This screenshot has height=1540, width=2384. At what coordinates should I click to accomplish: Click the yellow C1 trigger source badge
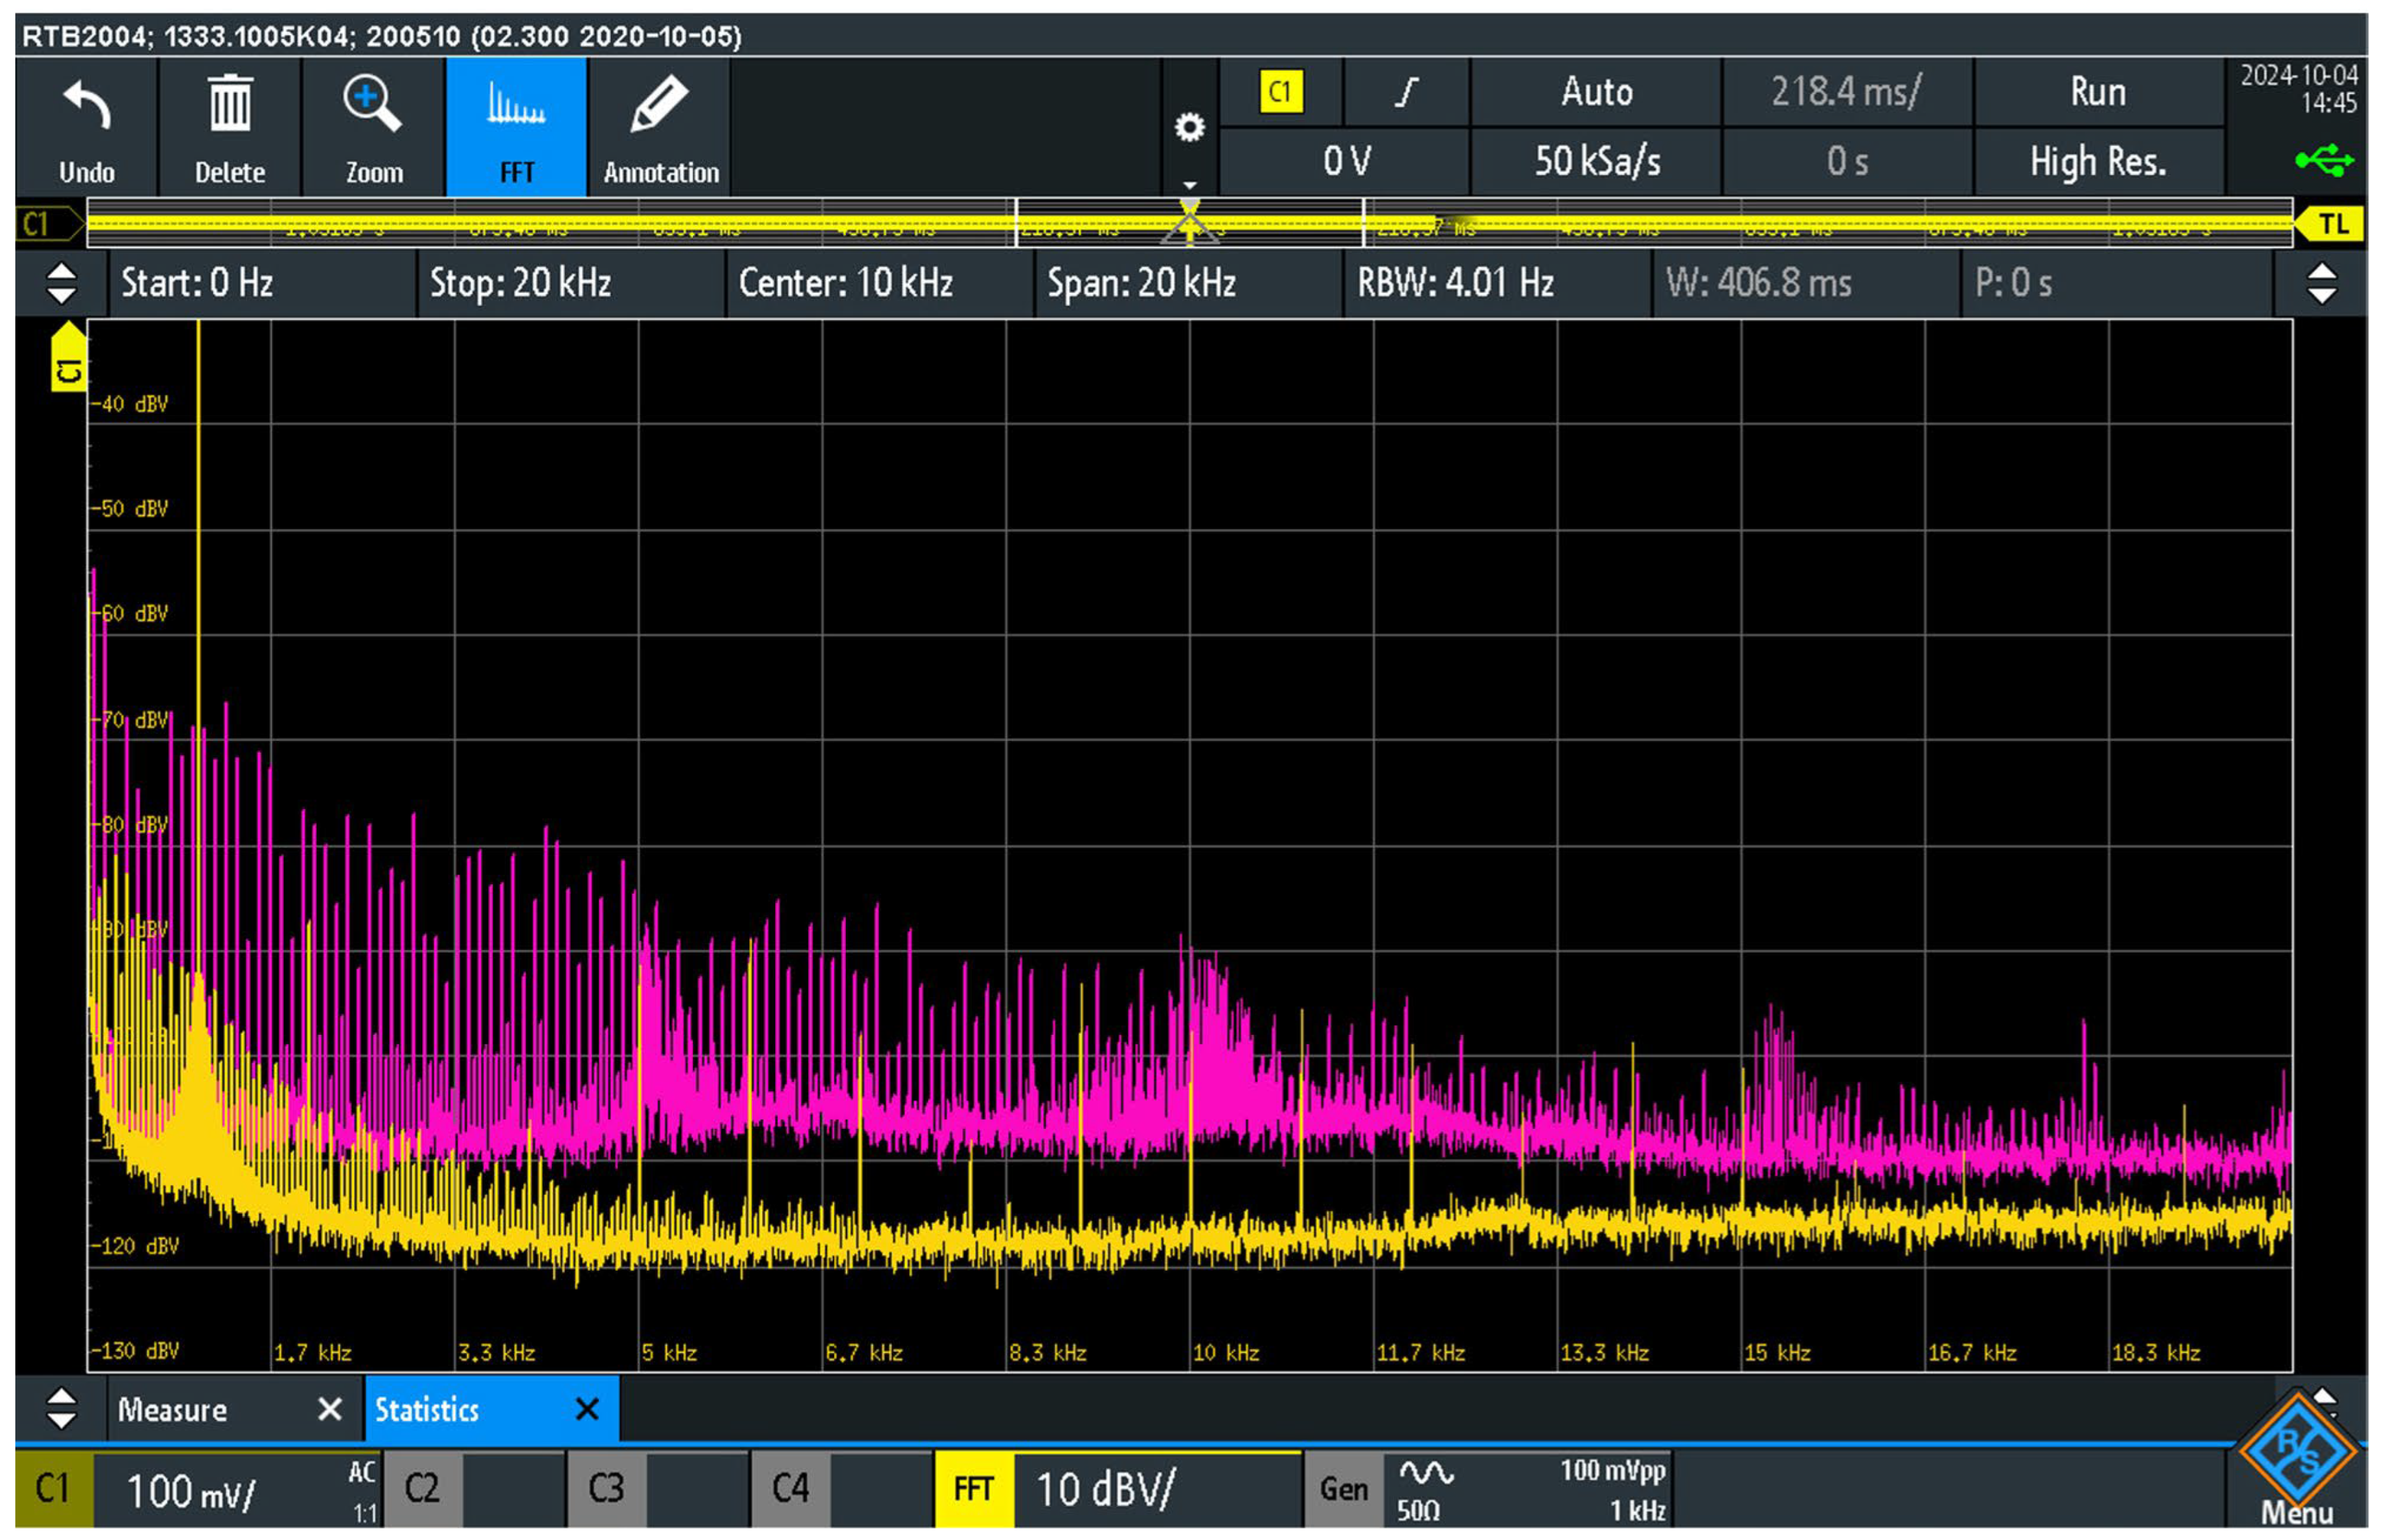point(1279,93)
